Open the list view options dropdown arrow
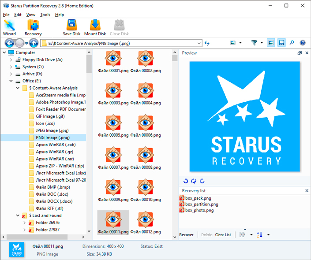Screen dimensions: 311x260 251,234
